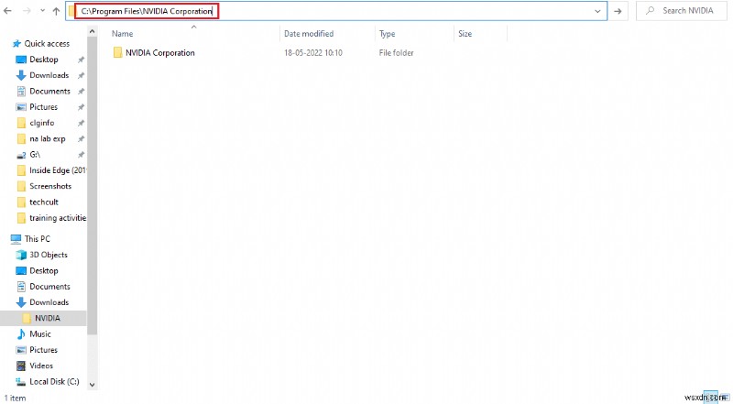The image size is (733, 404).
Task: Sort by Name column header
Action: 123,34
